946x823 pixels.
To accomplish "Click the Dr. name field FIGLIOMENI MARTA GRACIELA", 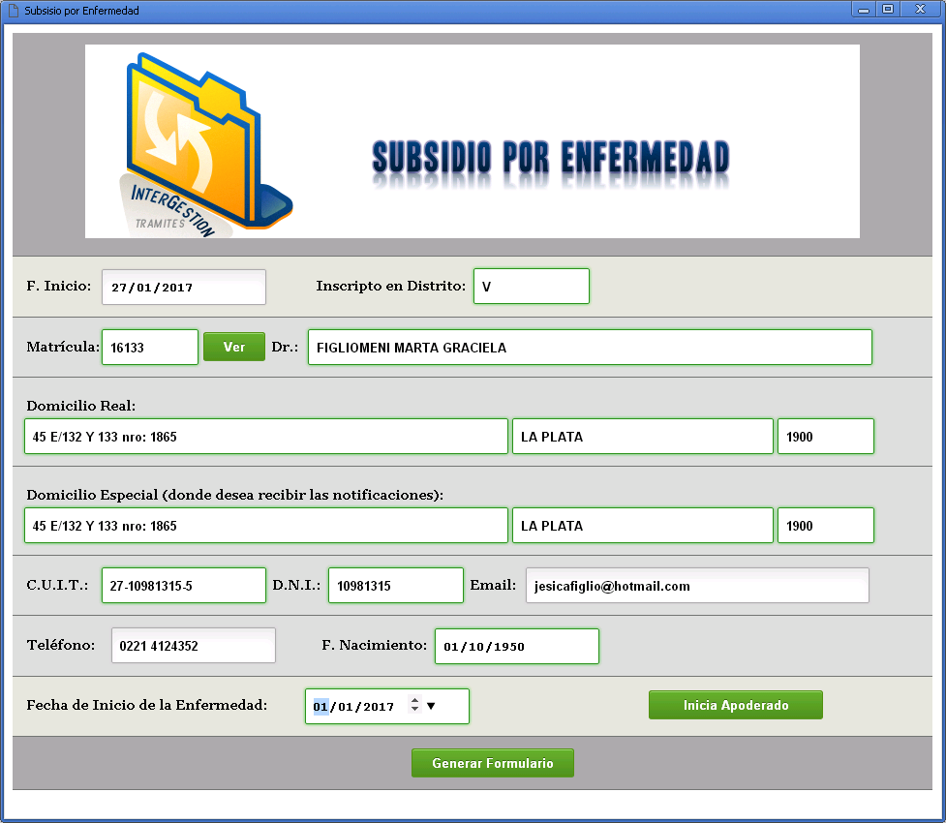I will [590, 347].
